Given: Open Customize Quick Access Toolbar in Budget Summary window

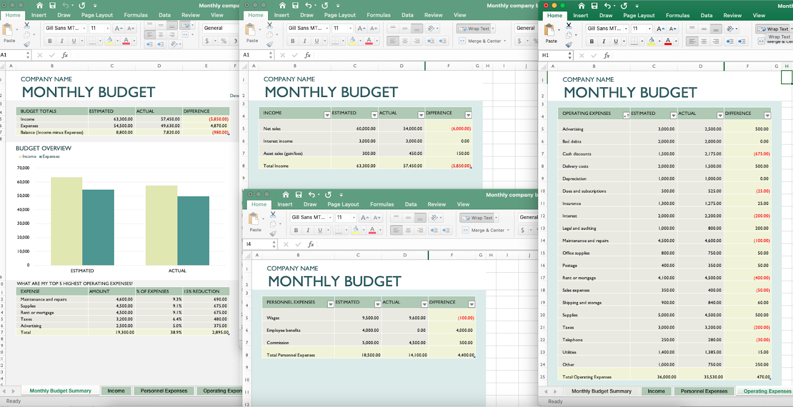Looking at the screenshot, I should pyautogui.click(x=95, y=5).
